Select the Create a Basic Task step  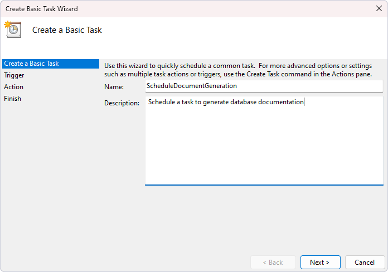pyautogui.click(x=51, y=64)
